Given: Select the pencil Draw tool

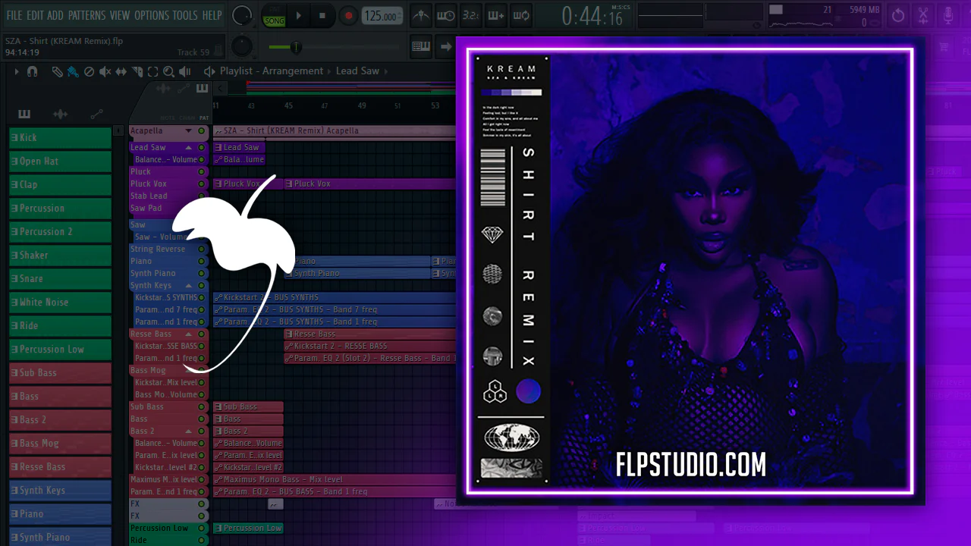Looking at the screenshot, I should pyautogui.click(x=58, y=71).
